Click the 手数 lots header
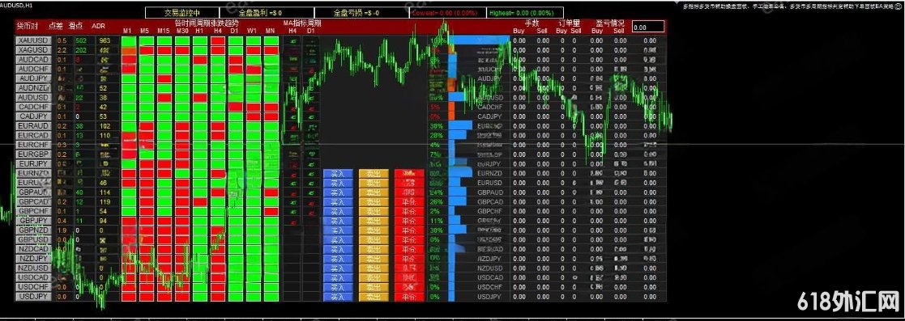The width and height of the screenshot is (905, 321). [532, 23]
